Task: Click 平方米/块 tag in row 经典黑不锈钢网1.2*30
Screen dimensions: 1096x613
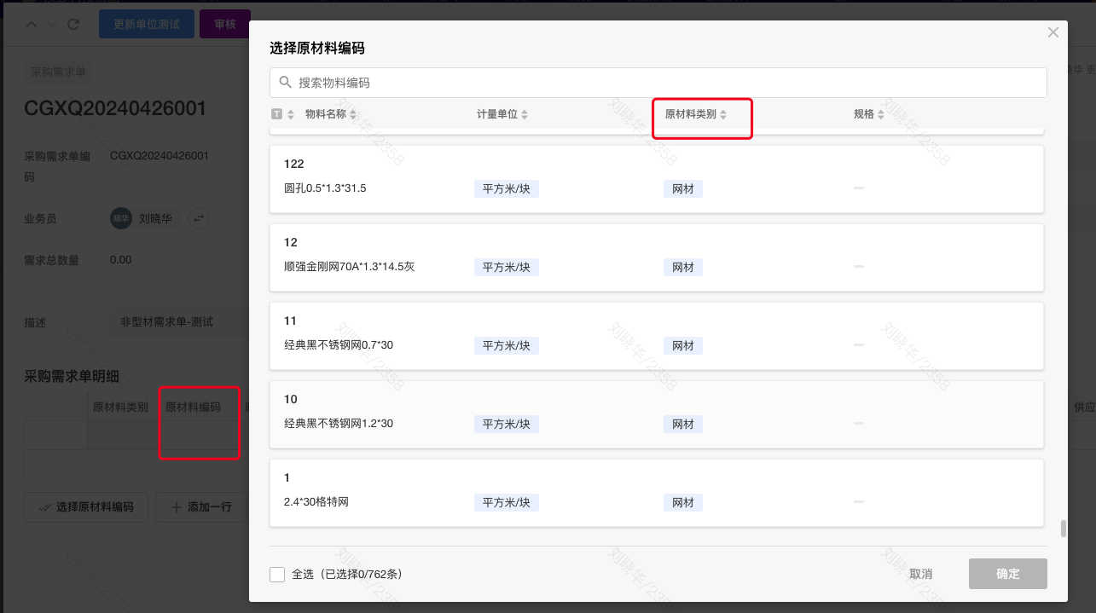Action: click(x=507, y=424)
